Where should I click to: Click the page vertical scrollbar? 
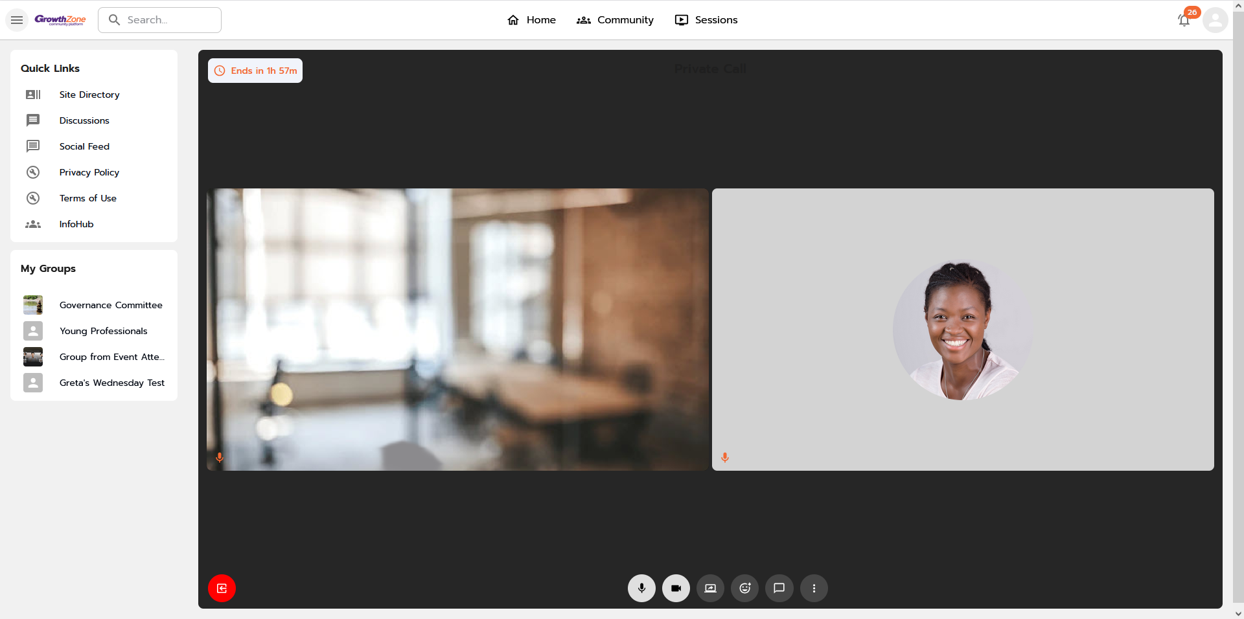(1238, 259)
